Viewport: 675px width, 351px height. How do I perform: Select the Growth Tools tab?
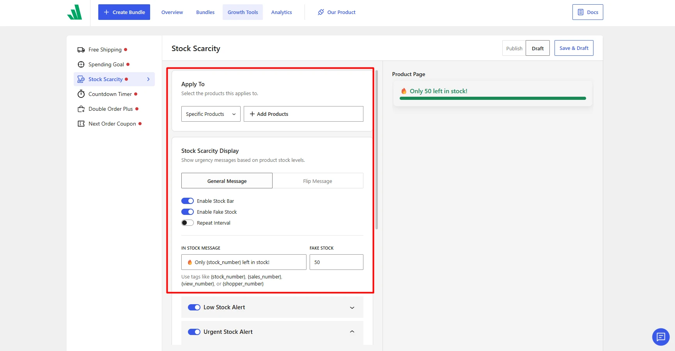[x=243, y=12]
